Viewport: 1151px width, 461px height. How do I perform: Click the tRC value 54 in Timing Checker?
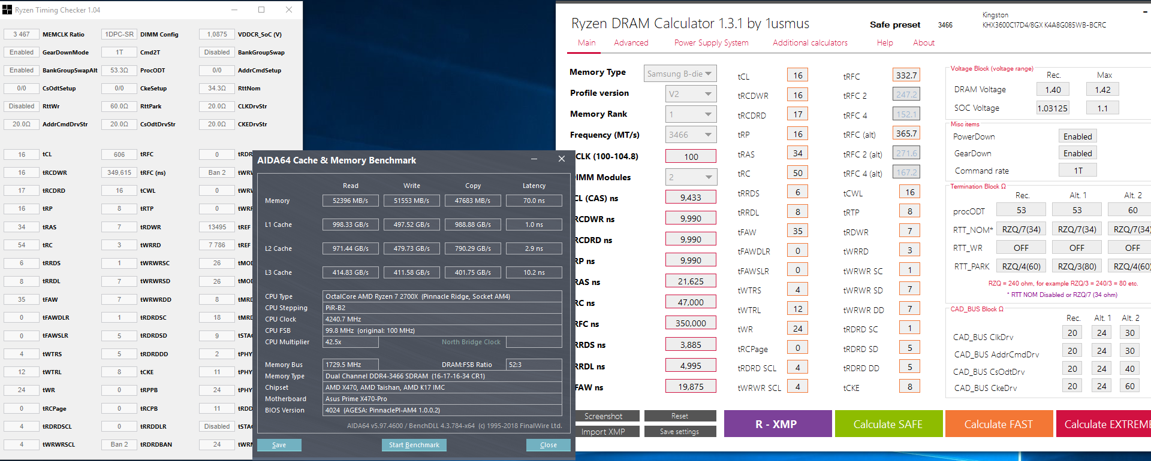point(21,245)
